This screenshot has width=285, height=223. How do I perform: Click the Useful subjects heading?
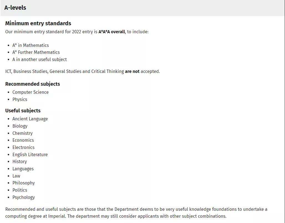pos(23,110)
